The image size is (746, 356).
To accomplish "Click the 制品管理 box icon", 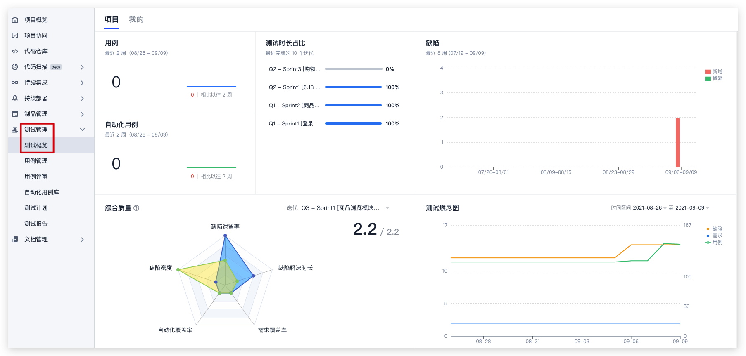I will click(x=15, y=114).
